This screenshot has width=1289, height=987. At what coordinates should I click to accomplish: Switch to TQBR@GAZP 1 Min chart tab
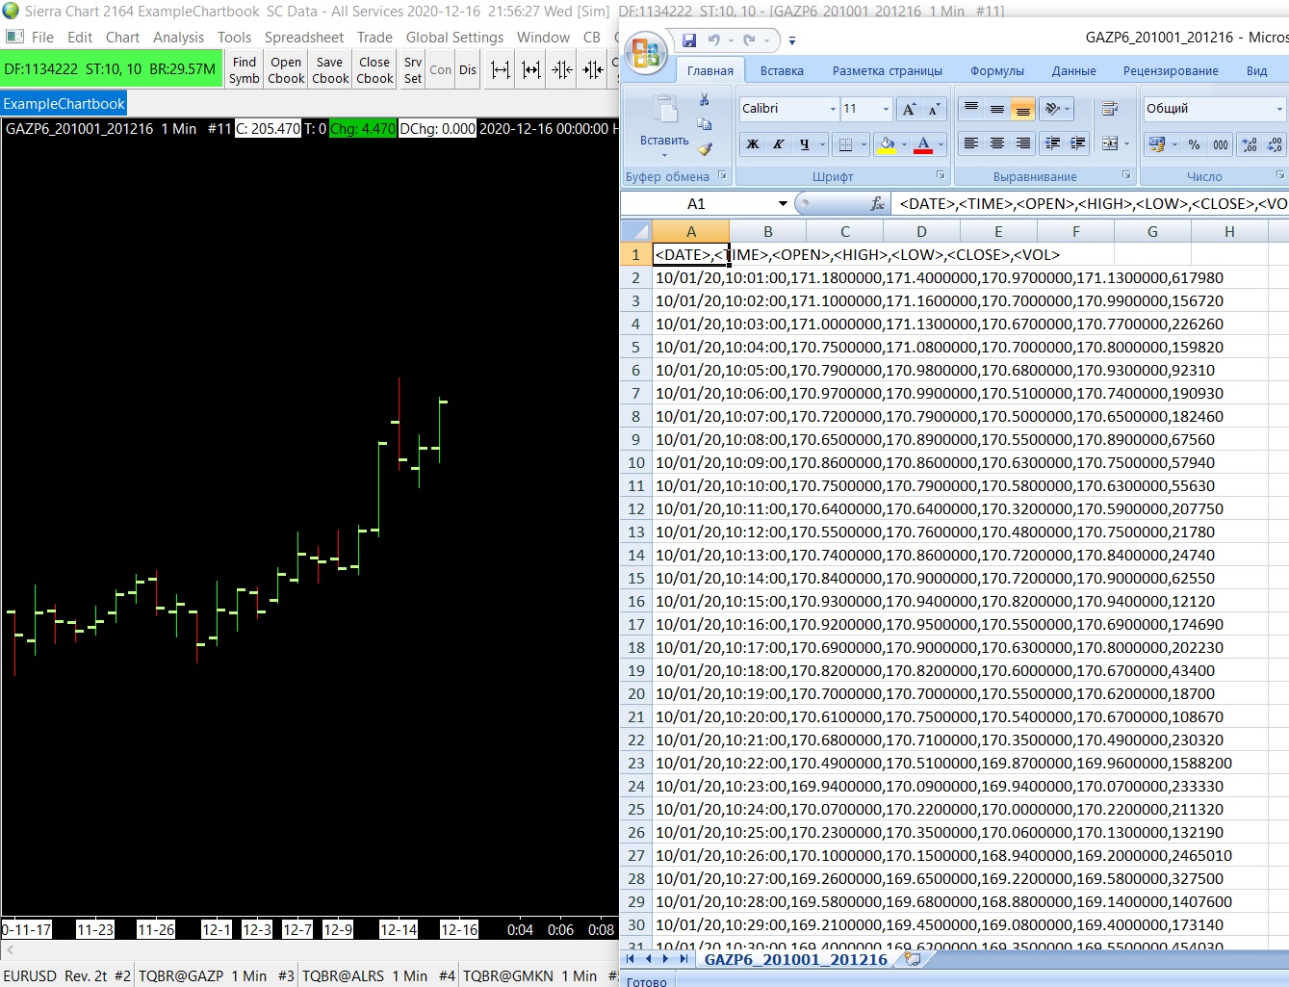coord(217,975)
